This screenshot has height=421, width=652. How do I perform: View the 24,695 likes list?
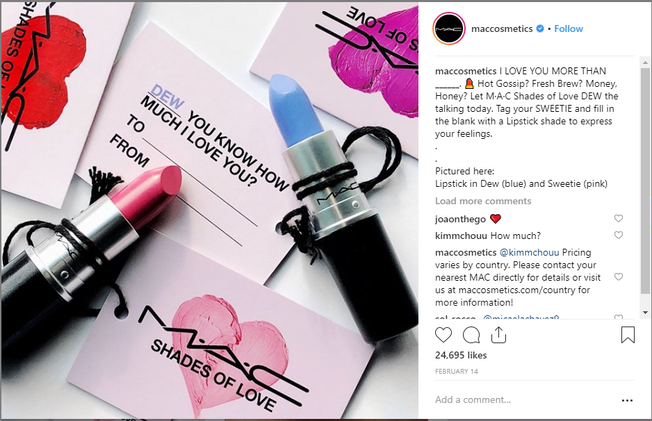pyautogui.click(x=461, y=355)
